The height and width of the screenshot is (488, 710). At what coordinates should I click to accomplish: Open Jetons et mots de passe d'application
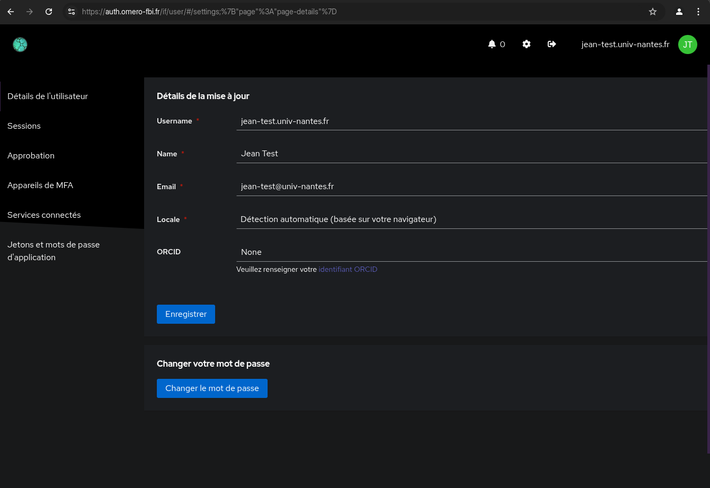pos(72,251)
